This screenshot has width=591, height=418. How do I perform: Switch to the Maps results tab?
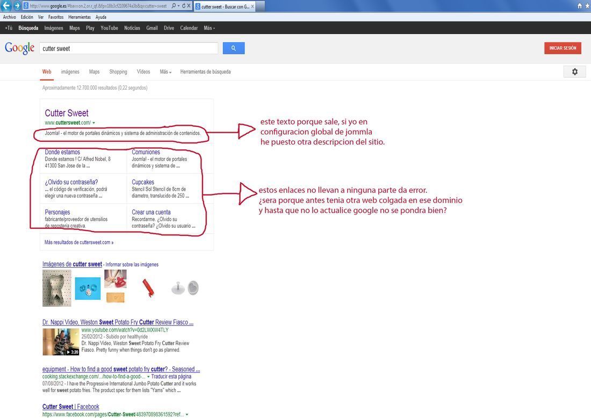tap(94, 71)
